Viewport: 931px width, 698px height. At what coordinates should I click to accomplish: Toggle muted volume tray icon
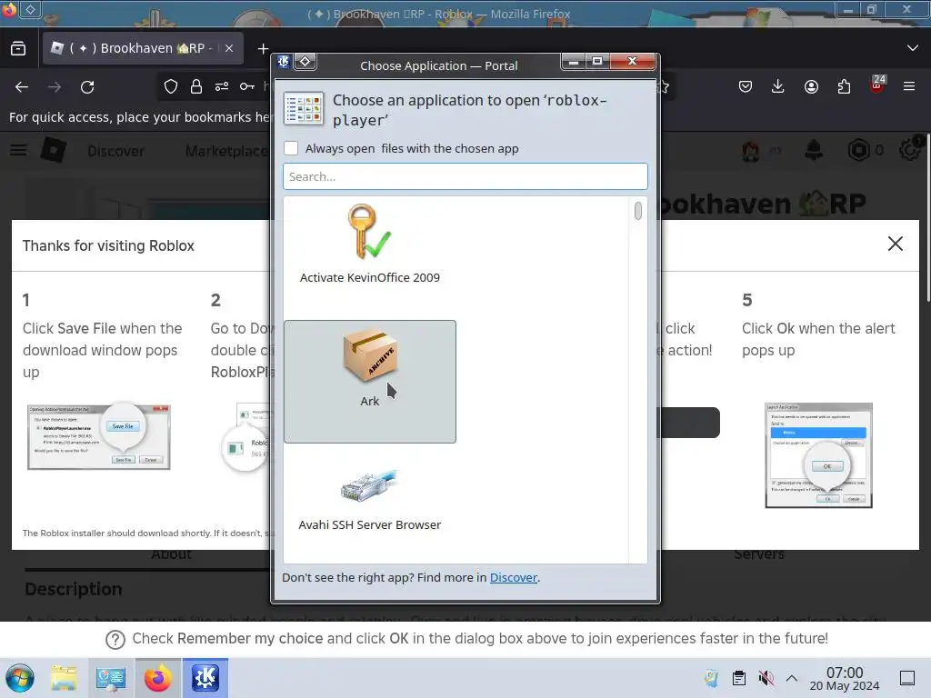pos(766,678)
